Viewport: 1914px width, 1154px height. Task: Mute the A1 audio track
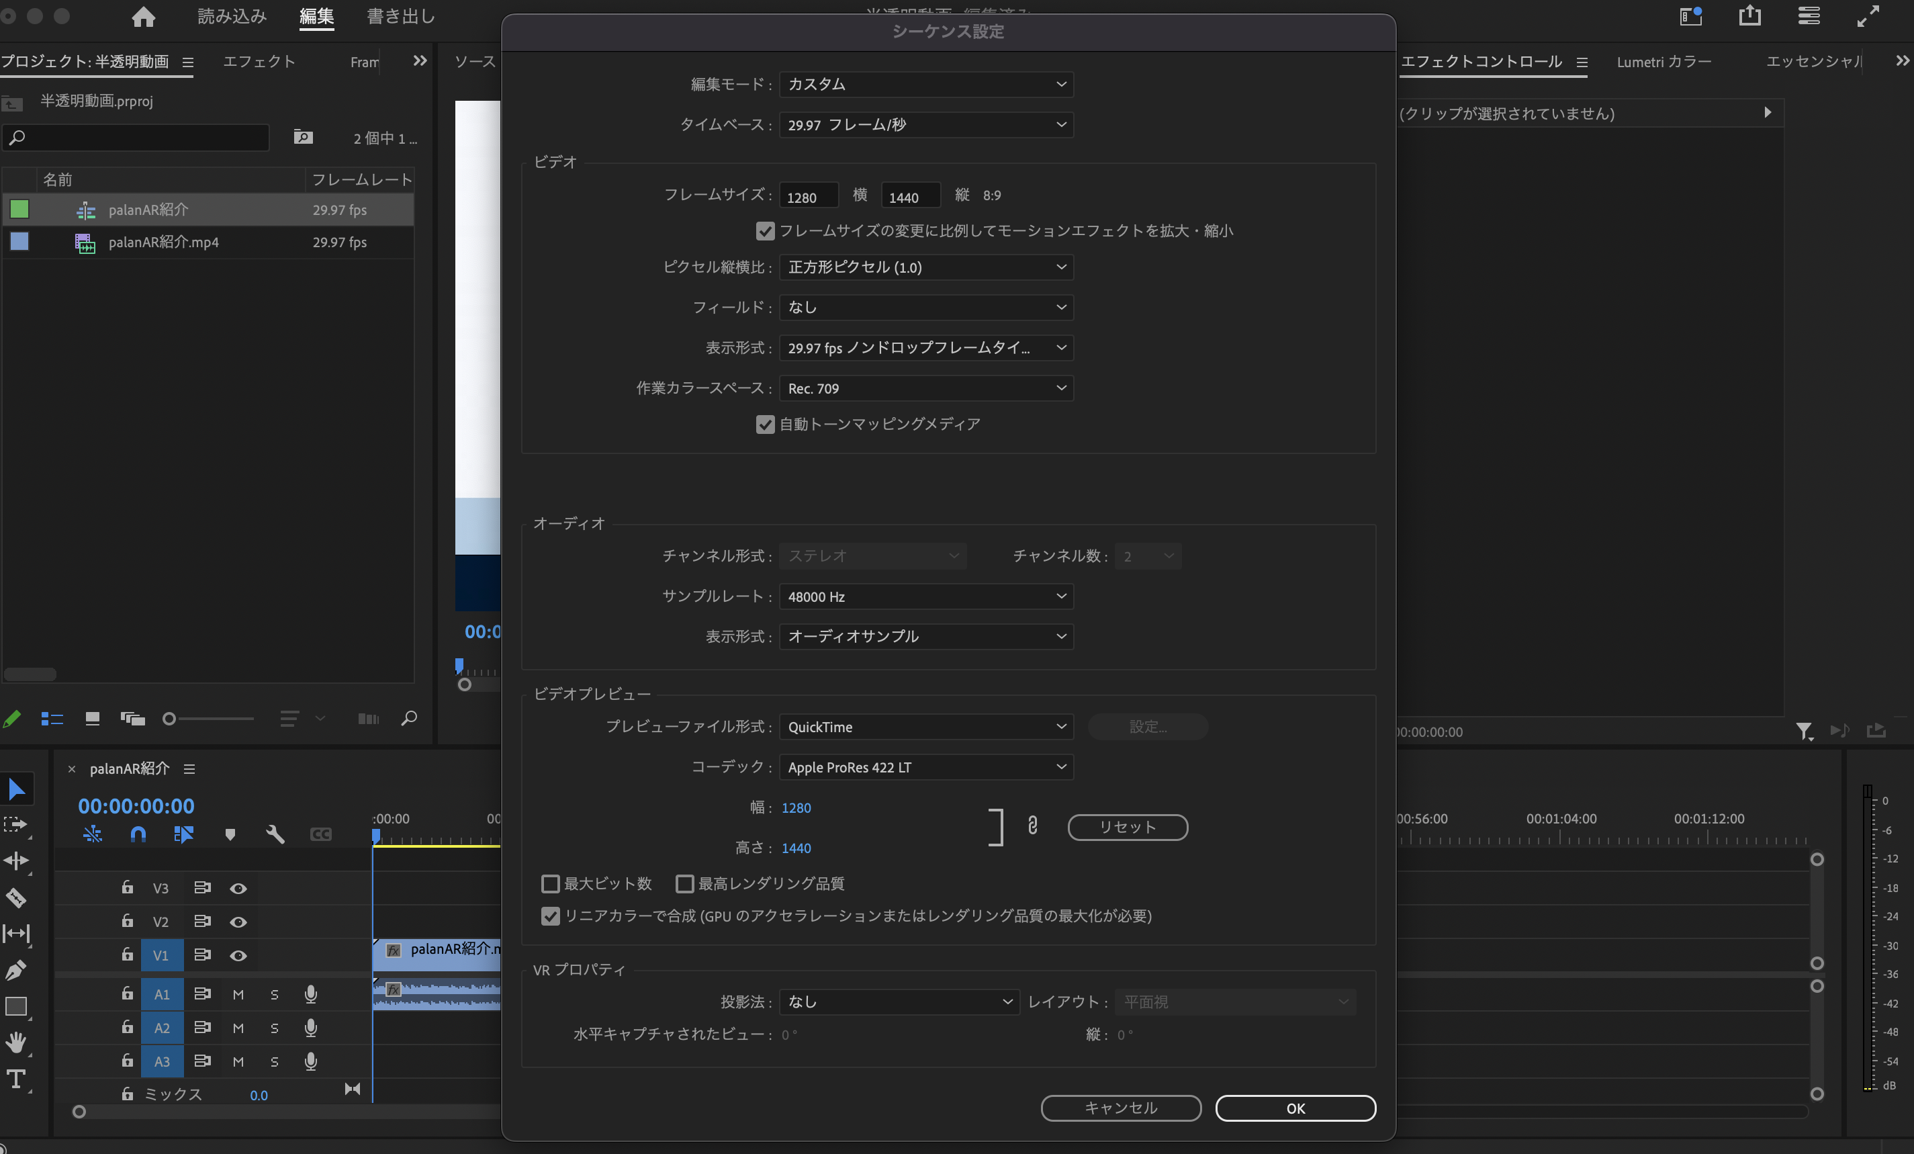[238, 995]
